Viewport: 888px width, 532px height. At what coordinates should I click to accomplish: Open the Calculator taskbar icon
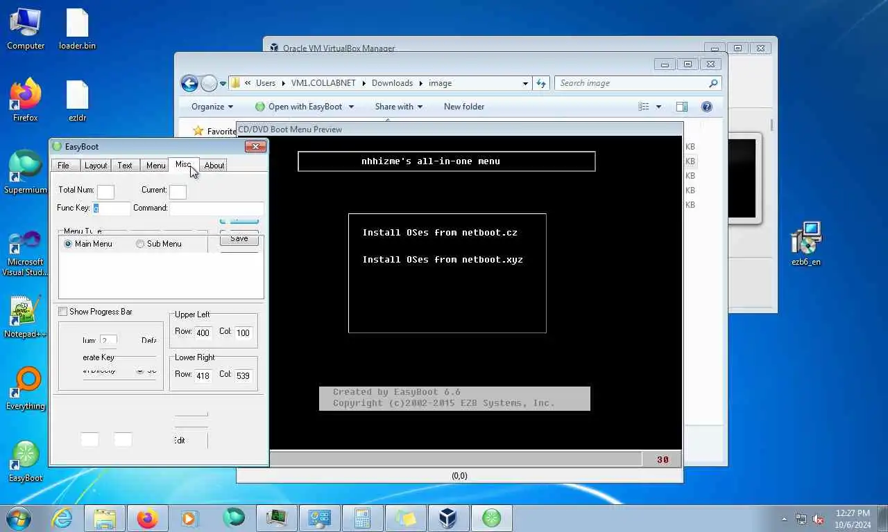pyautogui.click(x=363, y=518)
